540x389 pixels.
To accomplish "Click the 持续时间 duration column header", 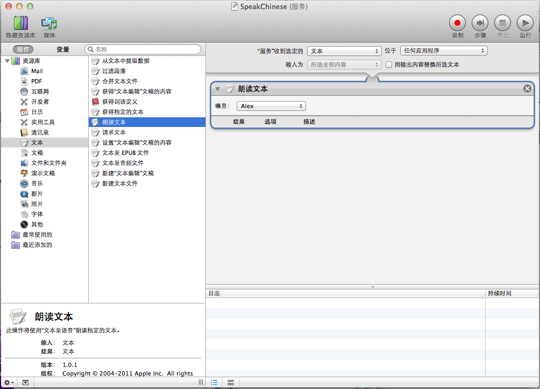I will point(512,293).
